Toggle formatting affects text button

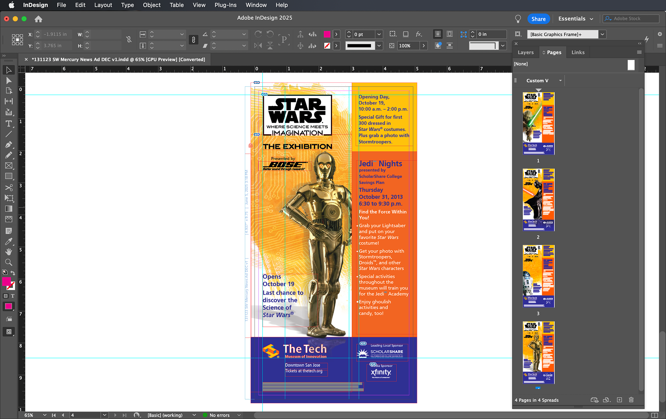tap(12, 296)
